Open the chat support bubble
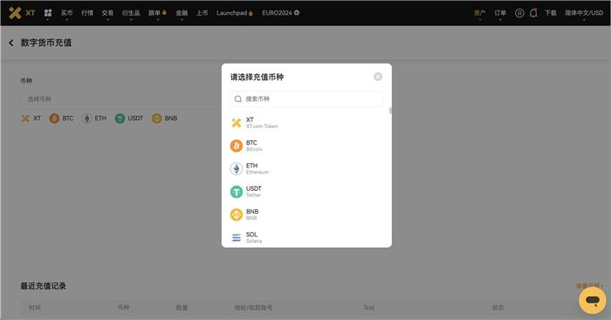The image size is (611, 320). point(593,300)
